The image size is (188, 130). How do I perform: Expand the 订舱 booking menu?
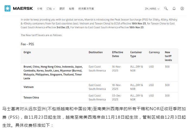tap(51, 9)
